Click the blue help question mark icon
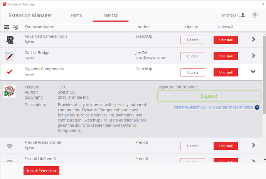 tap(257, 107)
